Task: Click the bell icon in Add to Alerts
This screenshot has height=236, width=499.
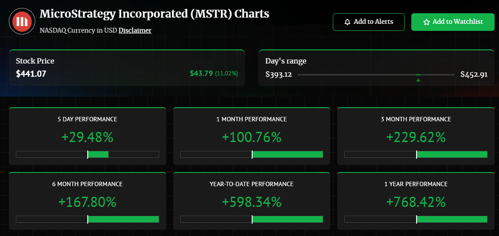Action: [x=347, y=22]
